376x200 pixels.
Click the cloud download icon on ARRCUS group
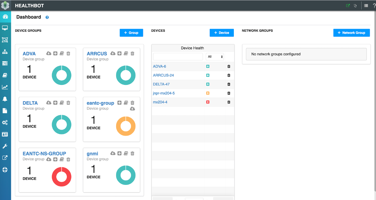pyautogui.click(x=113, y=53)
